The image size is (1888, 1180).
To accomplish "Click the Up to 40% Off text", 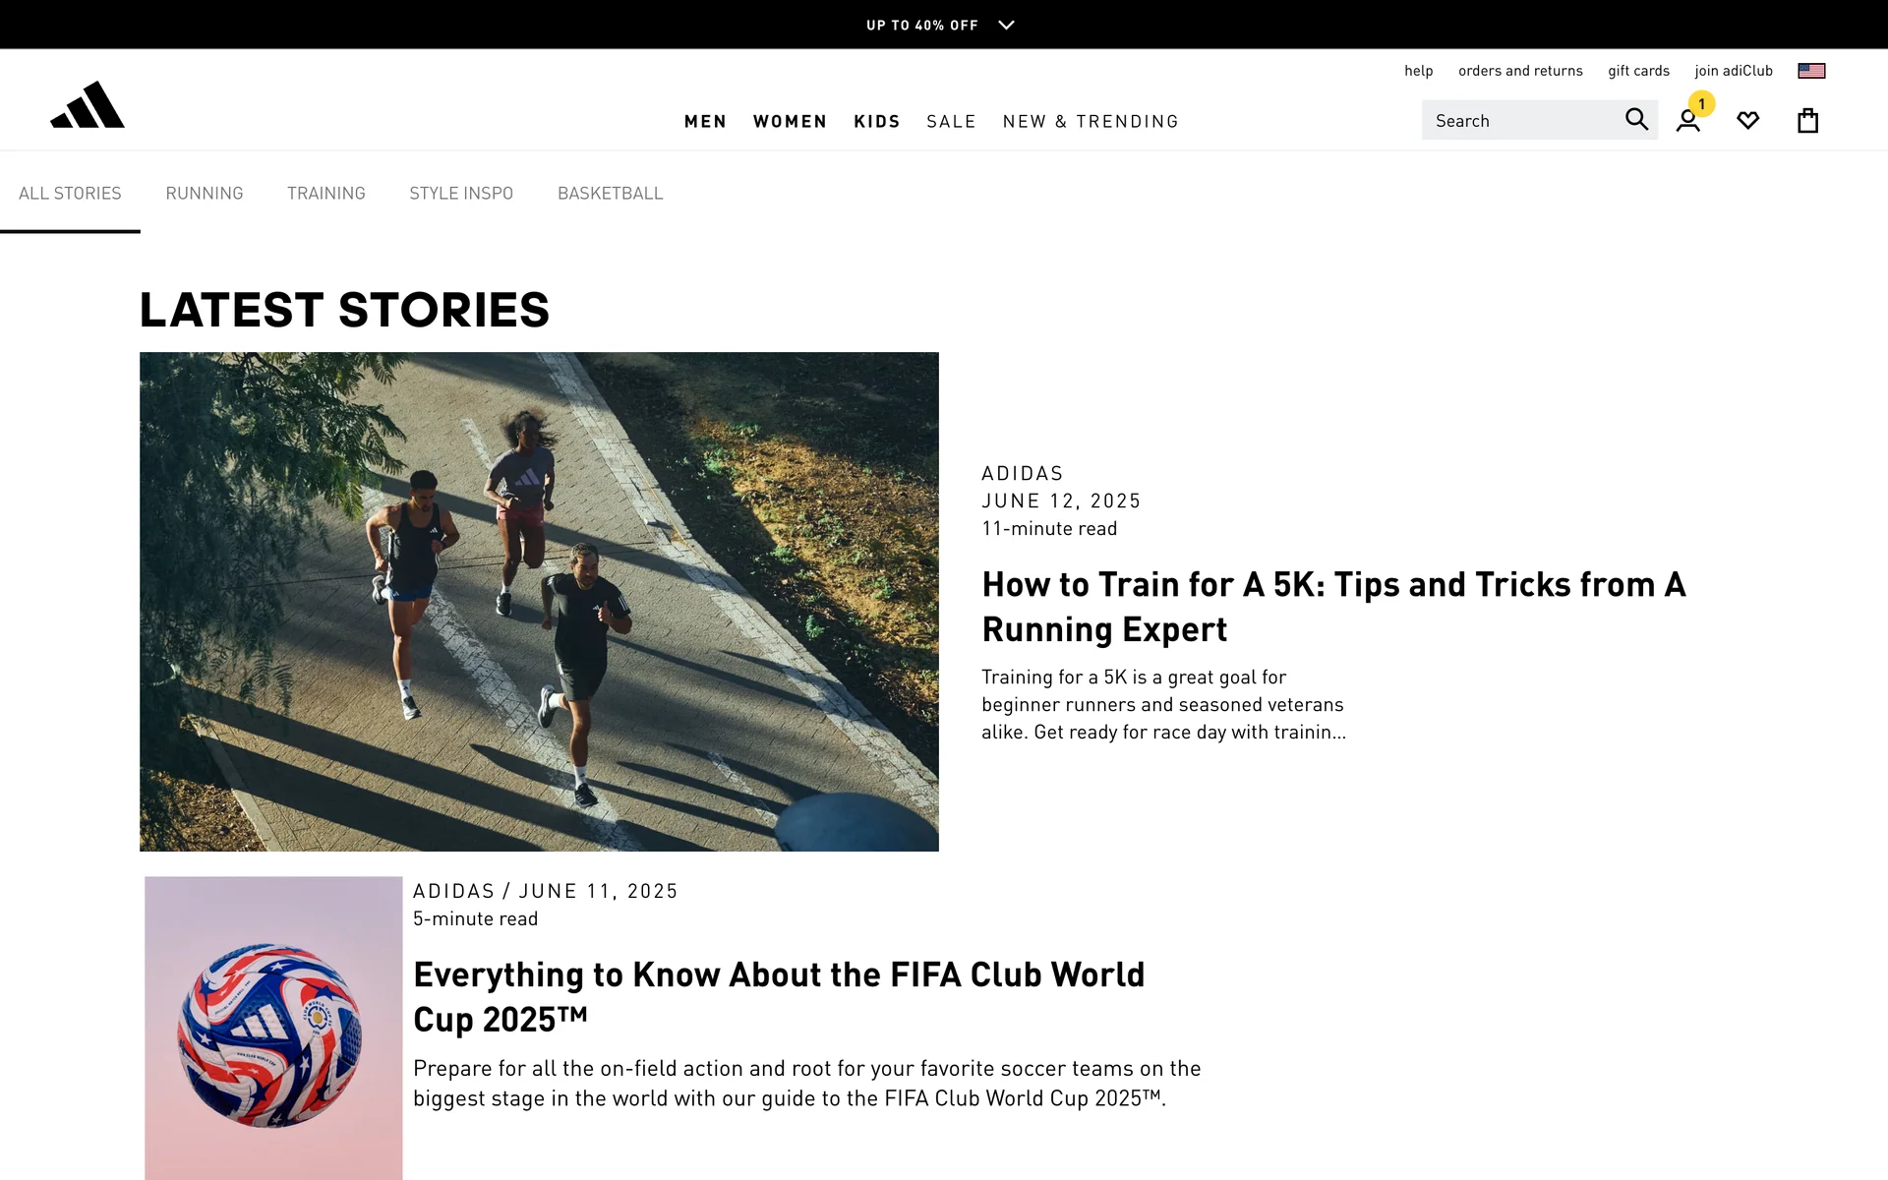I will pyautogui.click(x=921, y=26).
